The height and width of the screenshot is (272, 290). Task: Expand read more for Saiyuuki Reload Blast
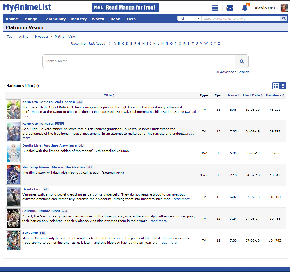pyautogui.click(x=159, y=221)
